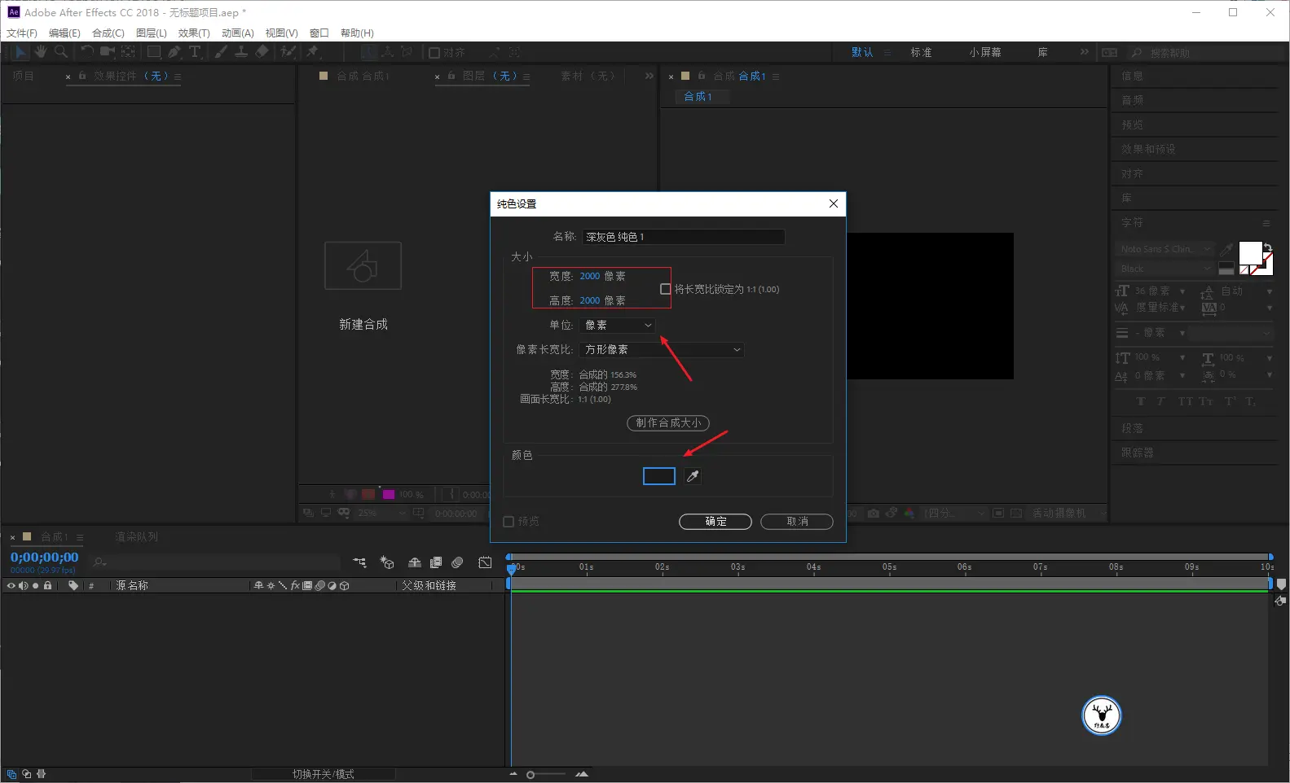The height and width of the screenshot is (783, 1290).
Task: Click the faux italic button in character panel
Action: tap(1161, 401)
